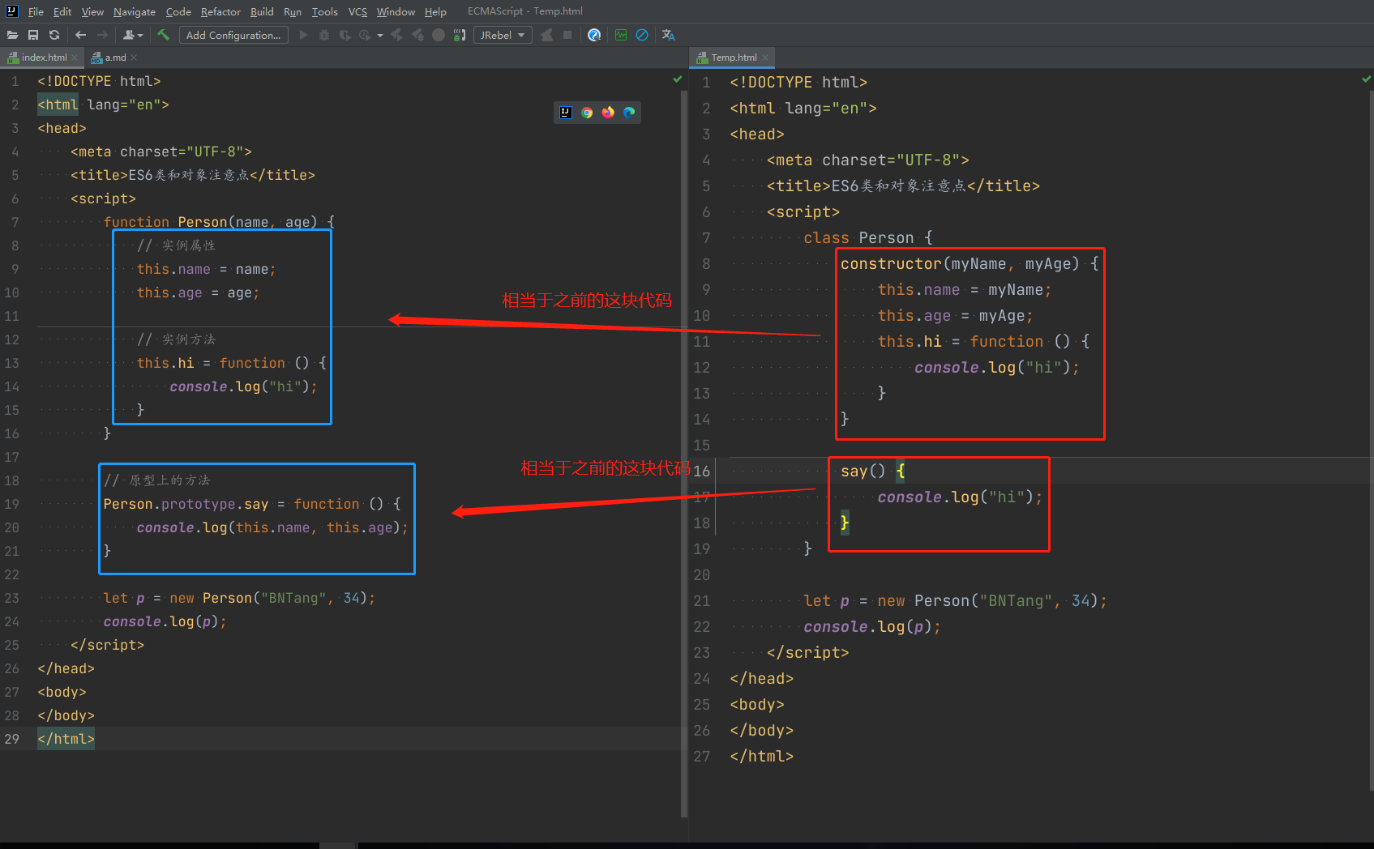Navigate back with the left arrow
The height and width of the screenshot is (849, 1374).
pos(80,35)
